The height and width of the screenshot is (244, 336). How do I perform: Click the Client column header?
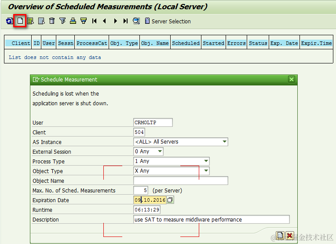pos(18,43)
